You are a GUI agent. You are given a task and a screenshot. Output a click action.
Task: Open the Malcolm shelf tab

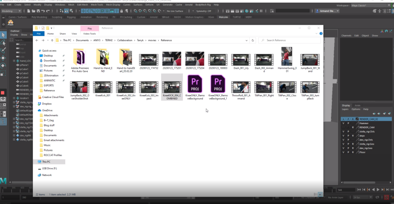pyautogui.click(x=223, y=17)
